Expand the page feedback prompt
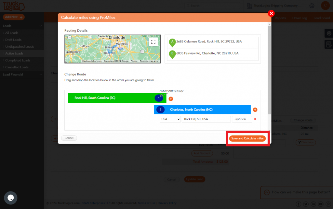 point(297,192)
